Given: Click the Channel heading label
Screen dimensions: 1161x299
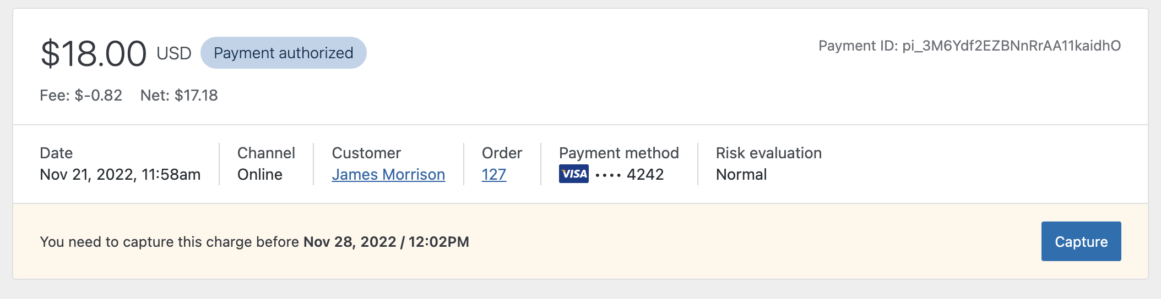Looking at the screenshot, I should pyautogui.click(x=266, y=153).
